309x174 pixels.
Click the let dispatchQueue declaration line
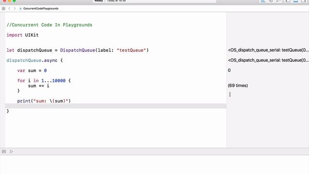[77, 50]
